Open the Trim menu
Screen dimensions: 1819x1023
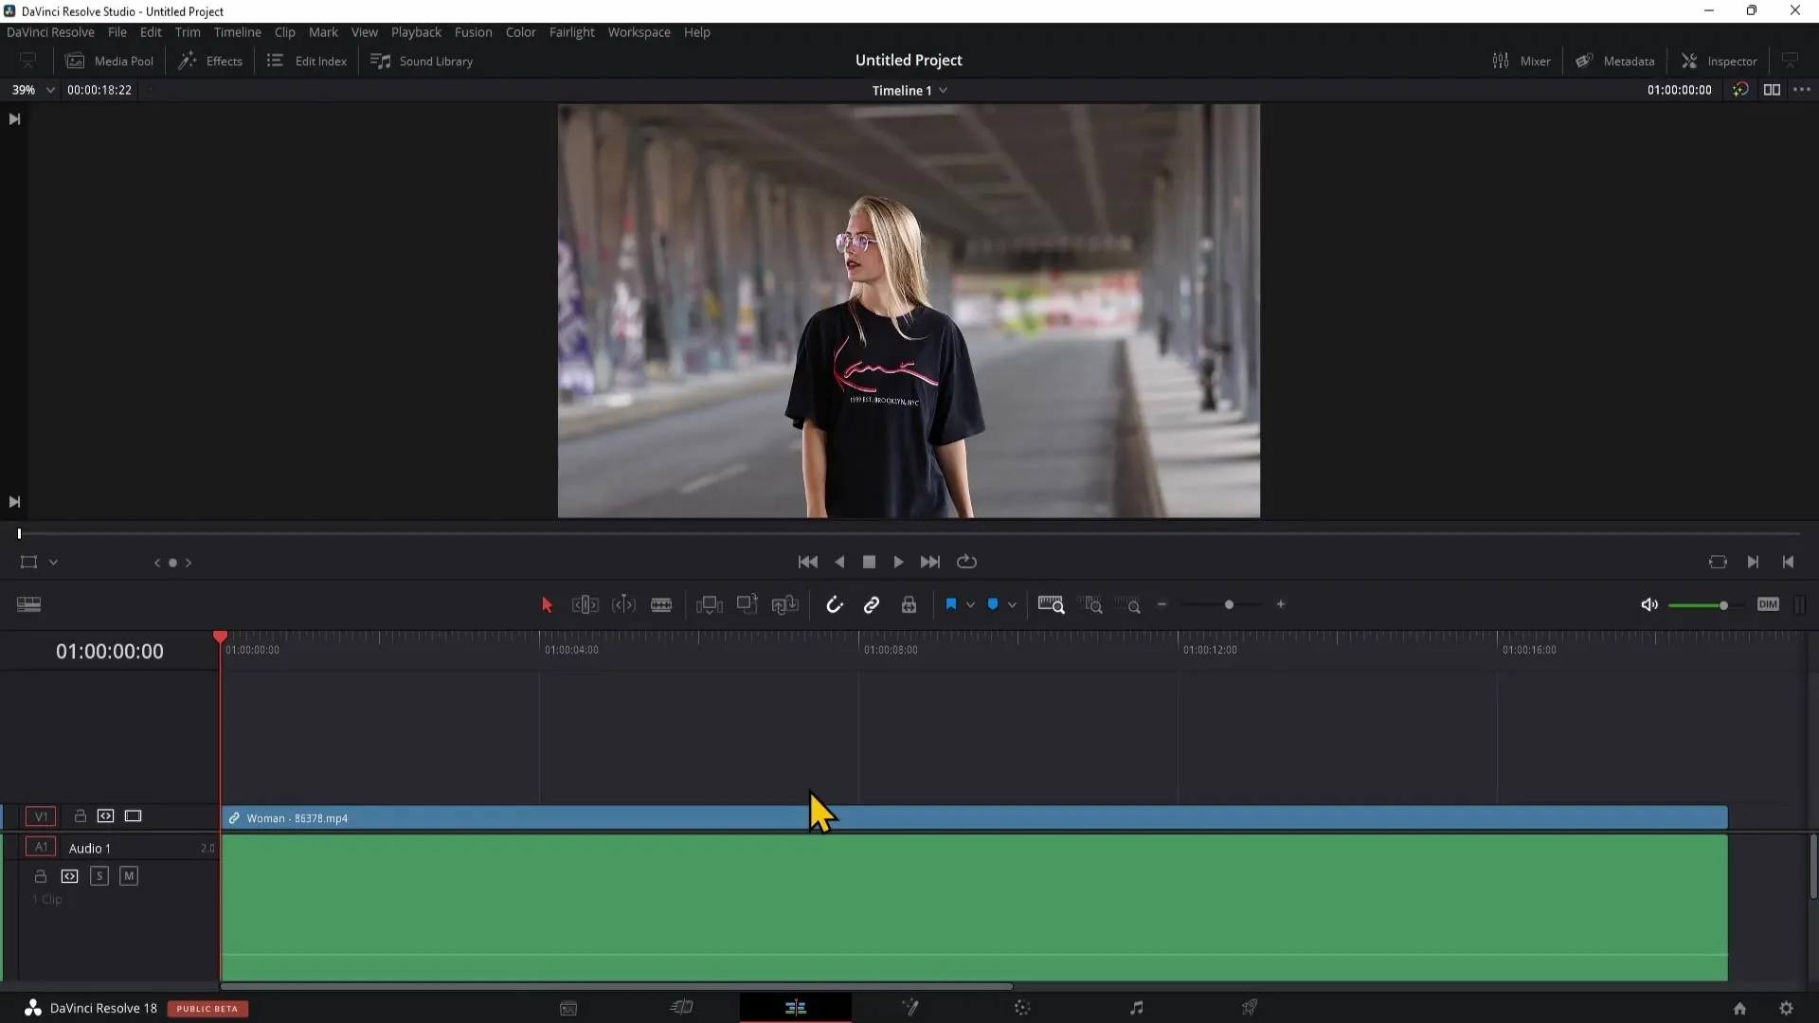pyautogui.click(x=188, y=32)
